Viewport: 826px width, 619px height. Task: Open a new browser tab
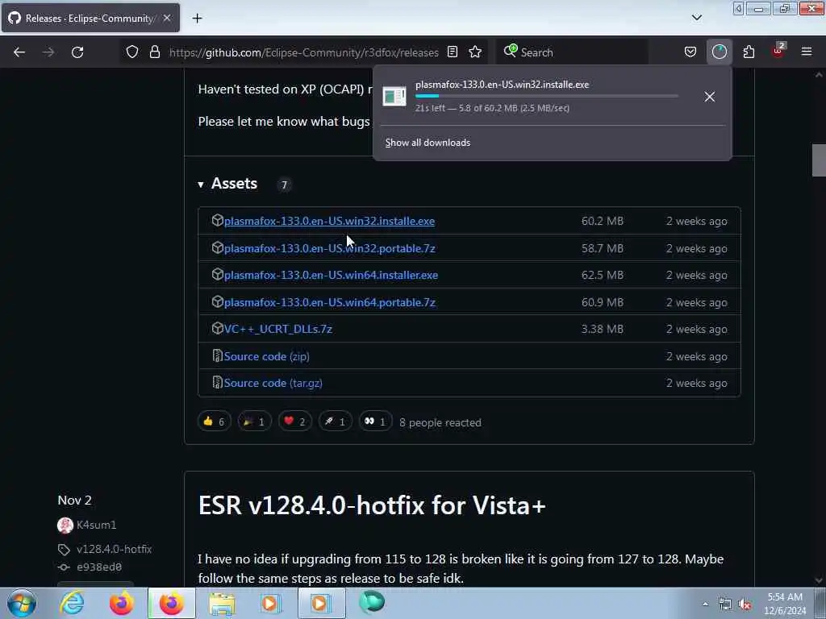coord(197,19)
